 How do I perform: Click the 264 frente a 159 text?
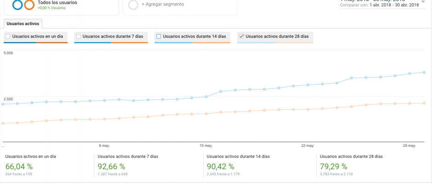(19, 174)
